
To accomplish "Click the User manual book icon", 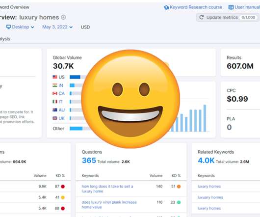I will 231,7.
